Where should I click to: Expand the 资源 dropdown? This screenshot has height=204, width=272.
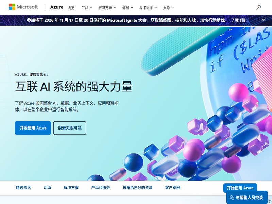(168, 7)
